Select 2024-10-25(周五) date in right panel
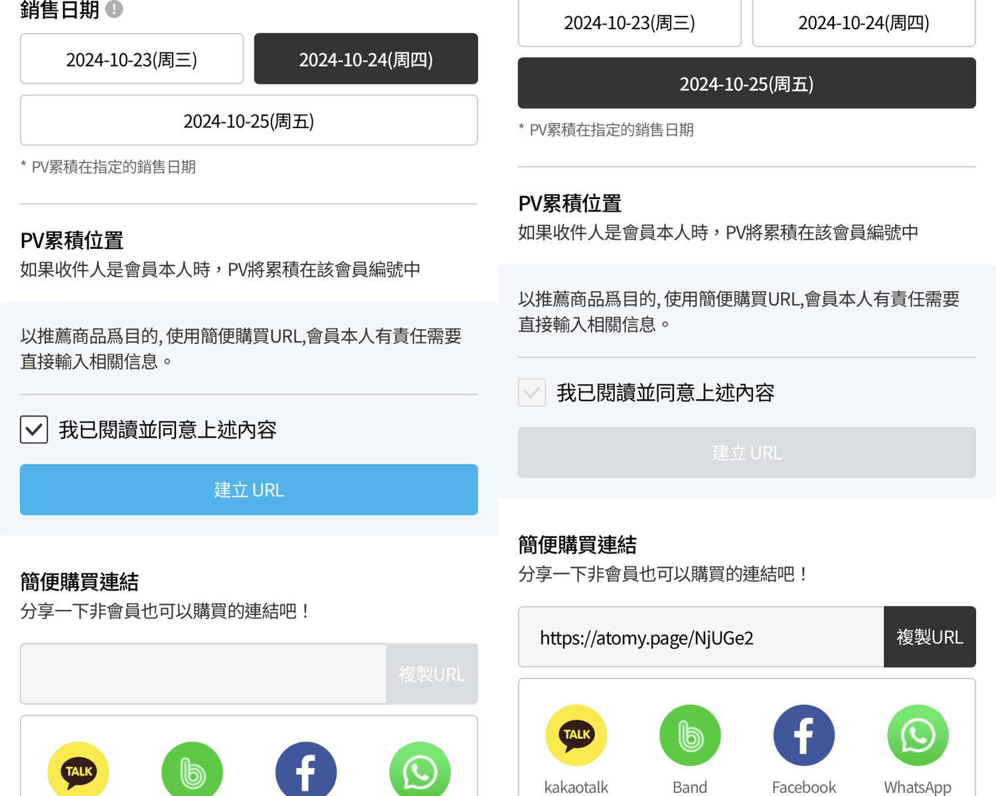The height and width of the screenshot is (796, 996). (x=747, y=83)
